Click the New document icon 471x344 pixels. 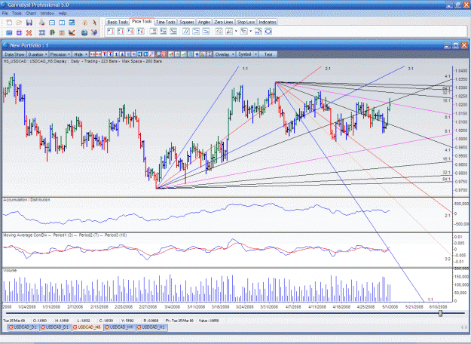pyautogui.click(x=9, y=23)
